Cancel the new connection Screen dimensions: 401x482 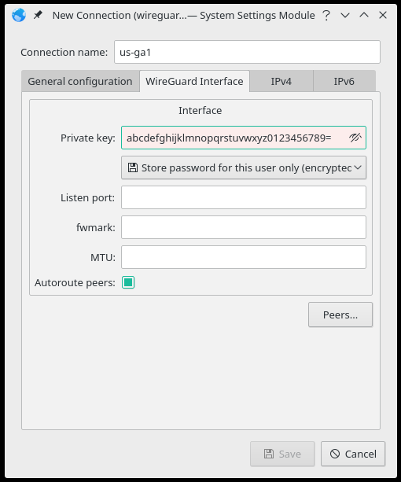pos(353,454)
